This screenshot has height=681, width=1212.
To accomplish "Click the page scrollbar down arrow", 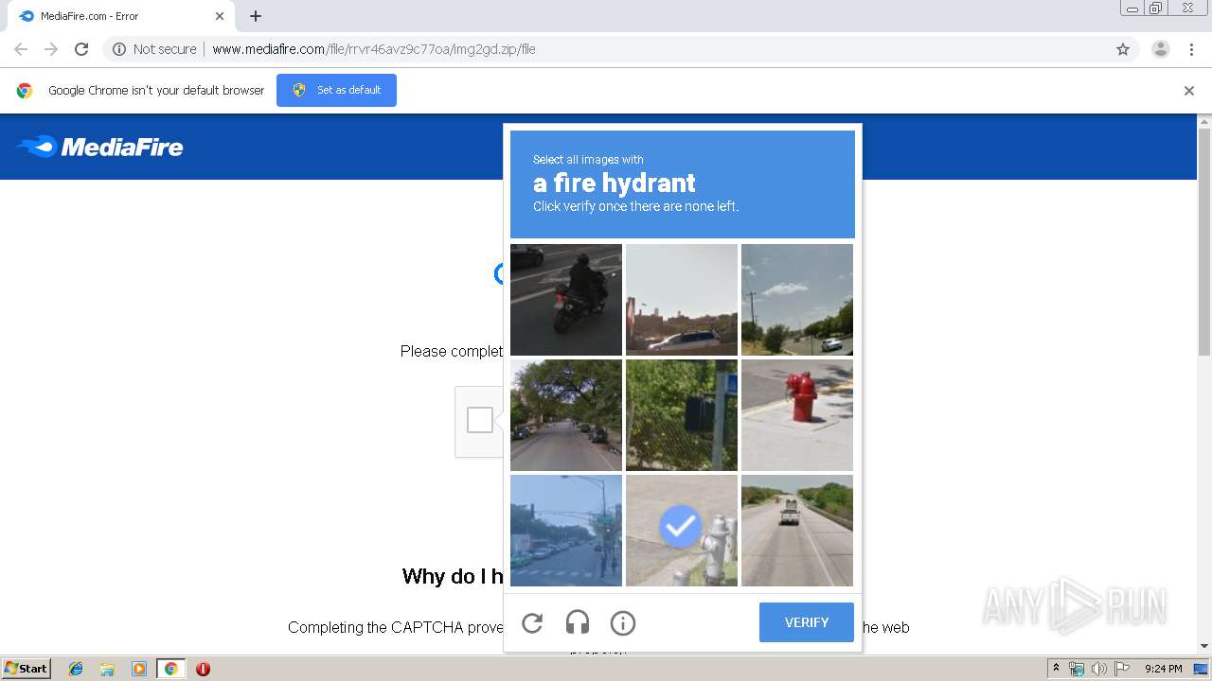I will point(1204,646).
